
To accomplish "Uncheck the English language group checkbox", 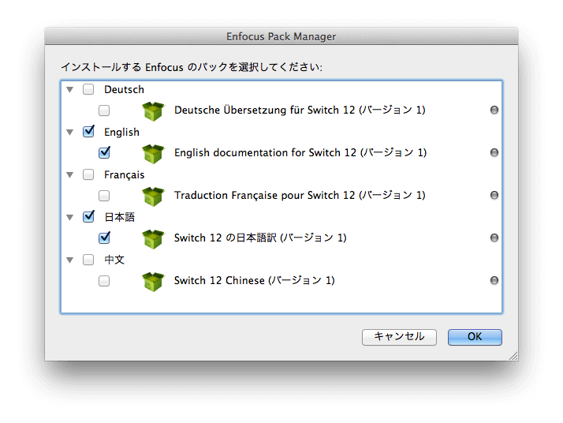I will pos(88,132).
